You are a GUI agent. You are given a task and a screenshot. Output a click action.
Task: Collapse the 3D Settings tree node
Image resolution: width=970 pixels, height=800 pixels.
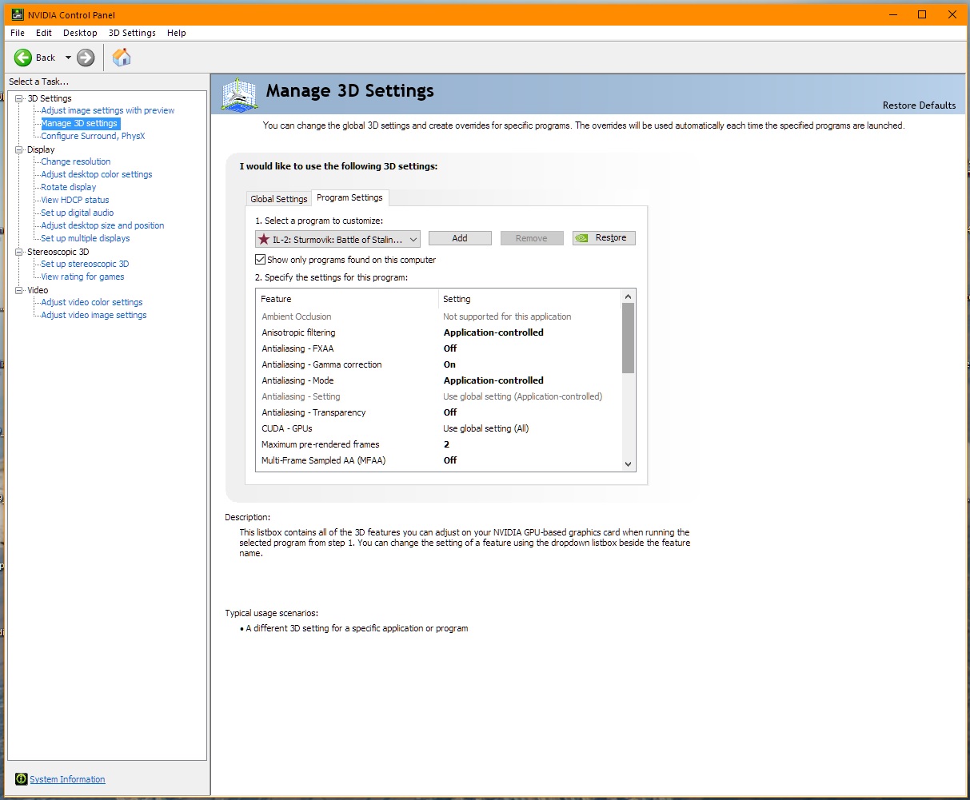(x=19, y=98)
